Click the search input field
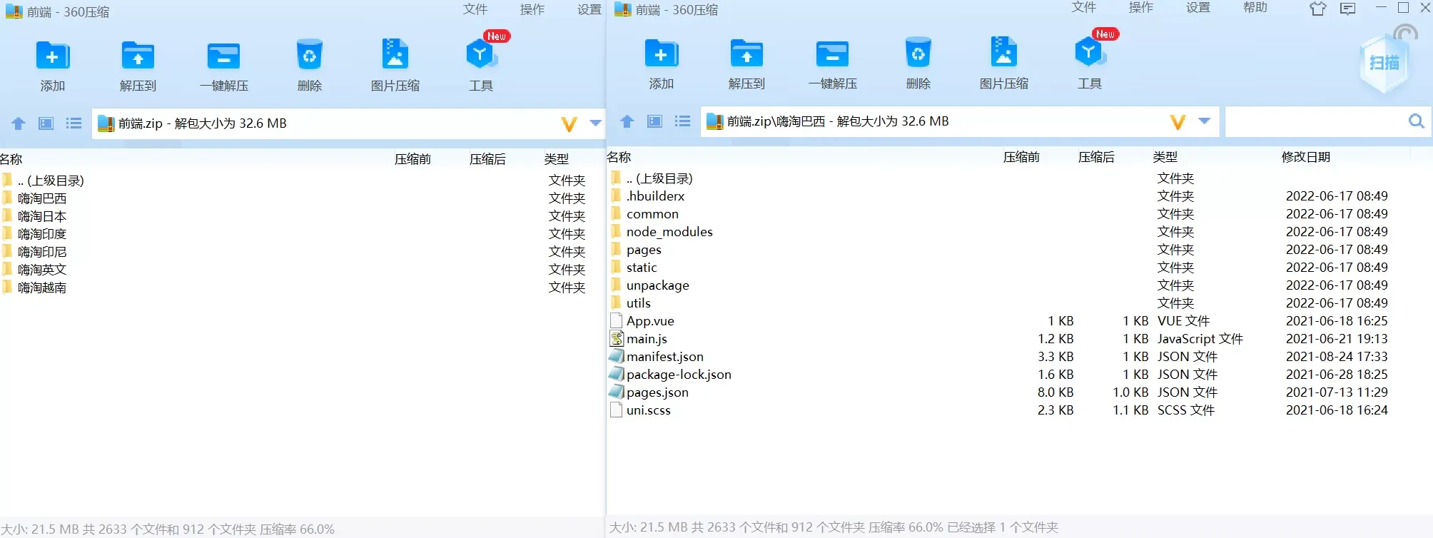This screenshot has width=1433, height=538. tap(1313, 121)
